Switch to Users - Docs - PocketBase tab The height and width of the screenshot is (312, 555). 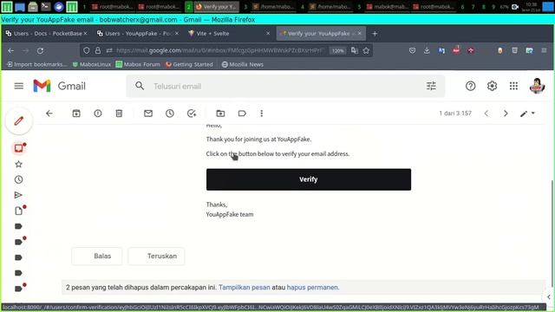tap(46, 33)
